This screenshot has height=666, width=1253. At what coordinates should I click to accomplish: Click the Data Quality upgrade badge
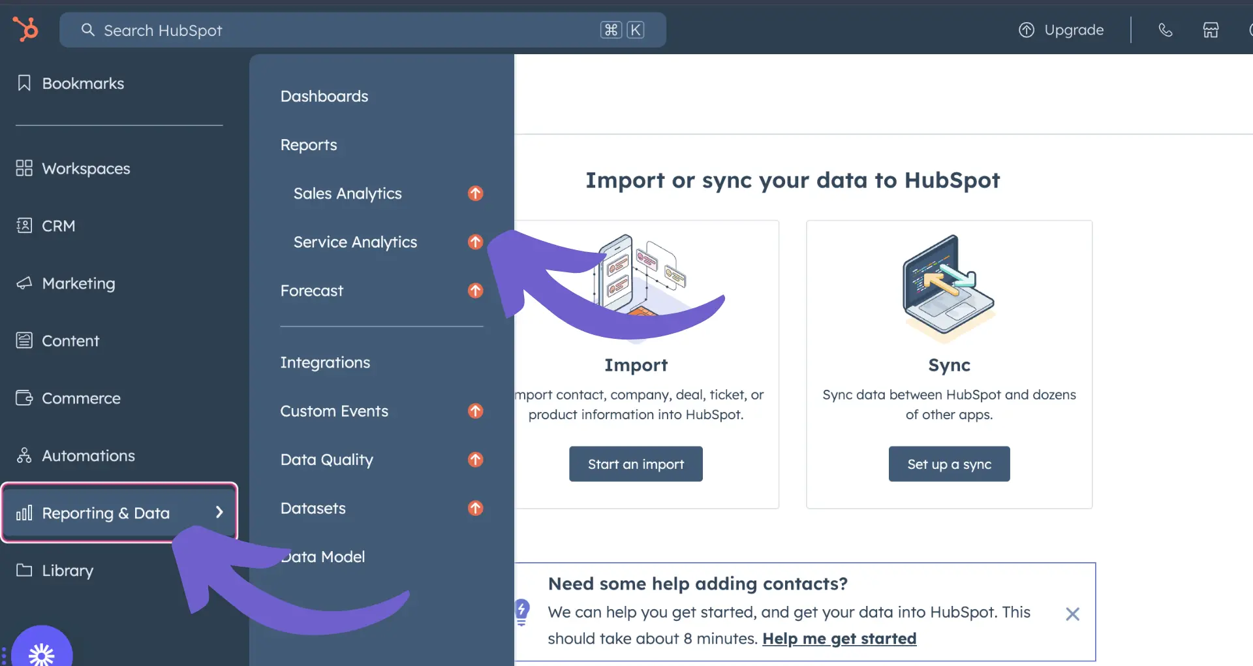click(x=476, y=460)
